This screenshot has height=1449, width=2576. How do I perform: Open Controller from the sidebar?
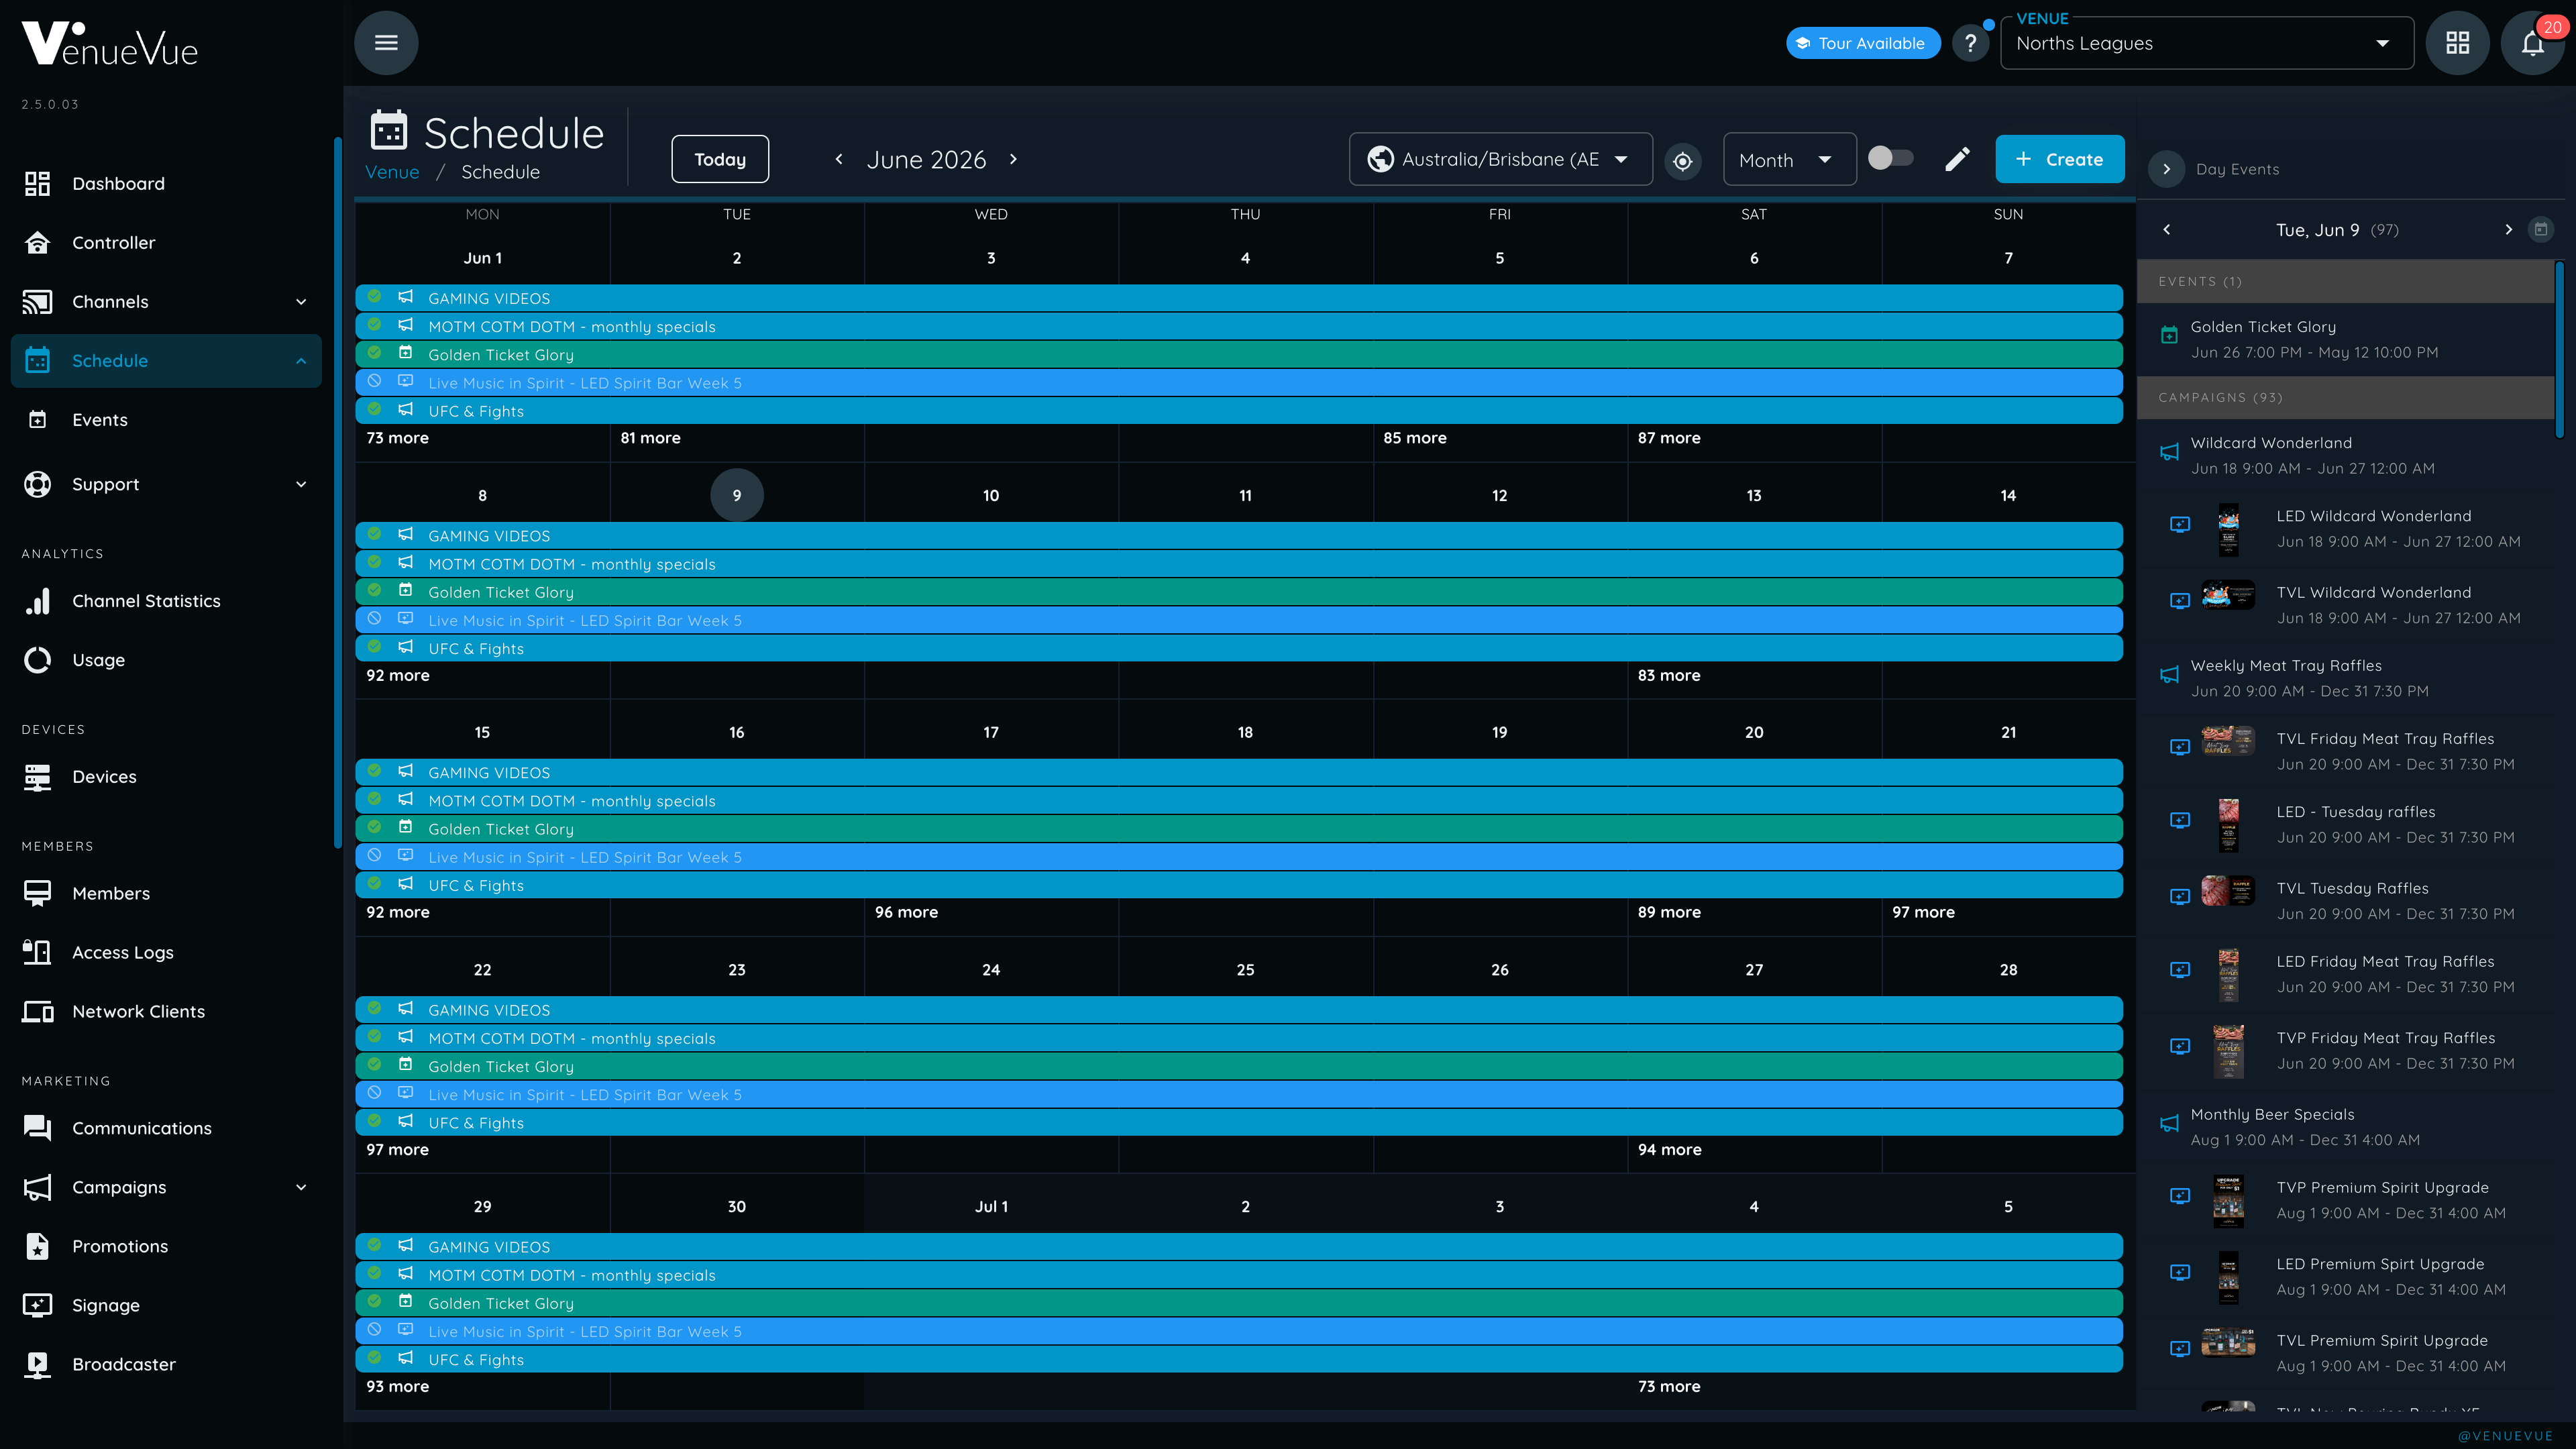166,243
